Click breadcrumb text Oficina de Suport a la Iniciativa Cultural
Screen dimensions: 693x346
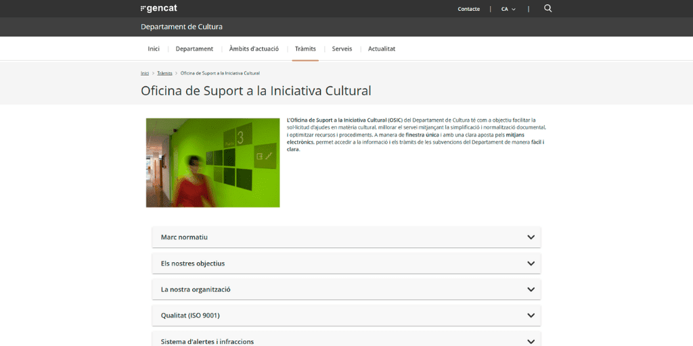tap(220, 73)
